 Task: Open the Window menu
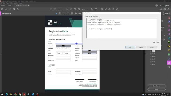tap(16, 3)
